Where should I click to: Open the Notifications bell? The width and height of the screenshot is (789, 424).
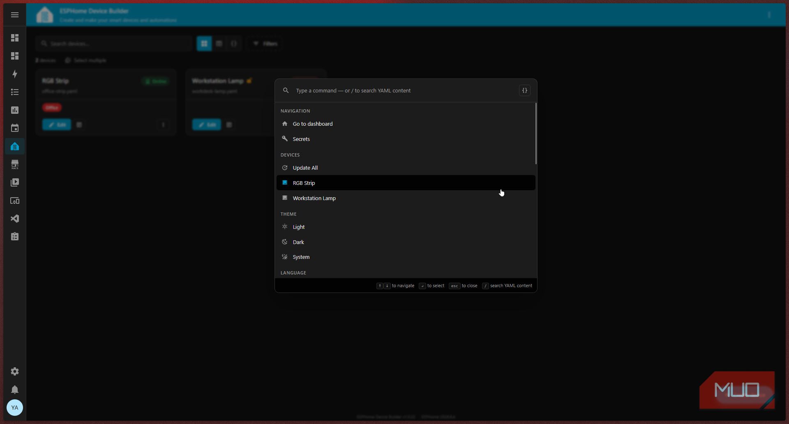(15, 389)
